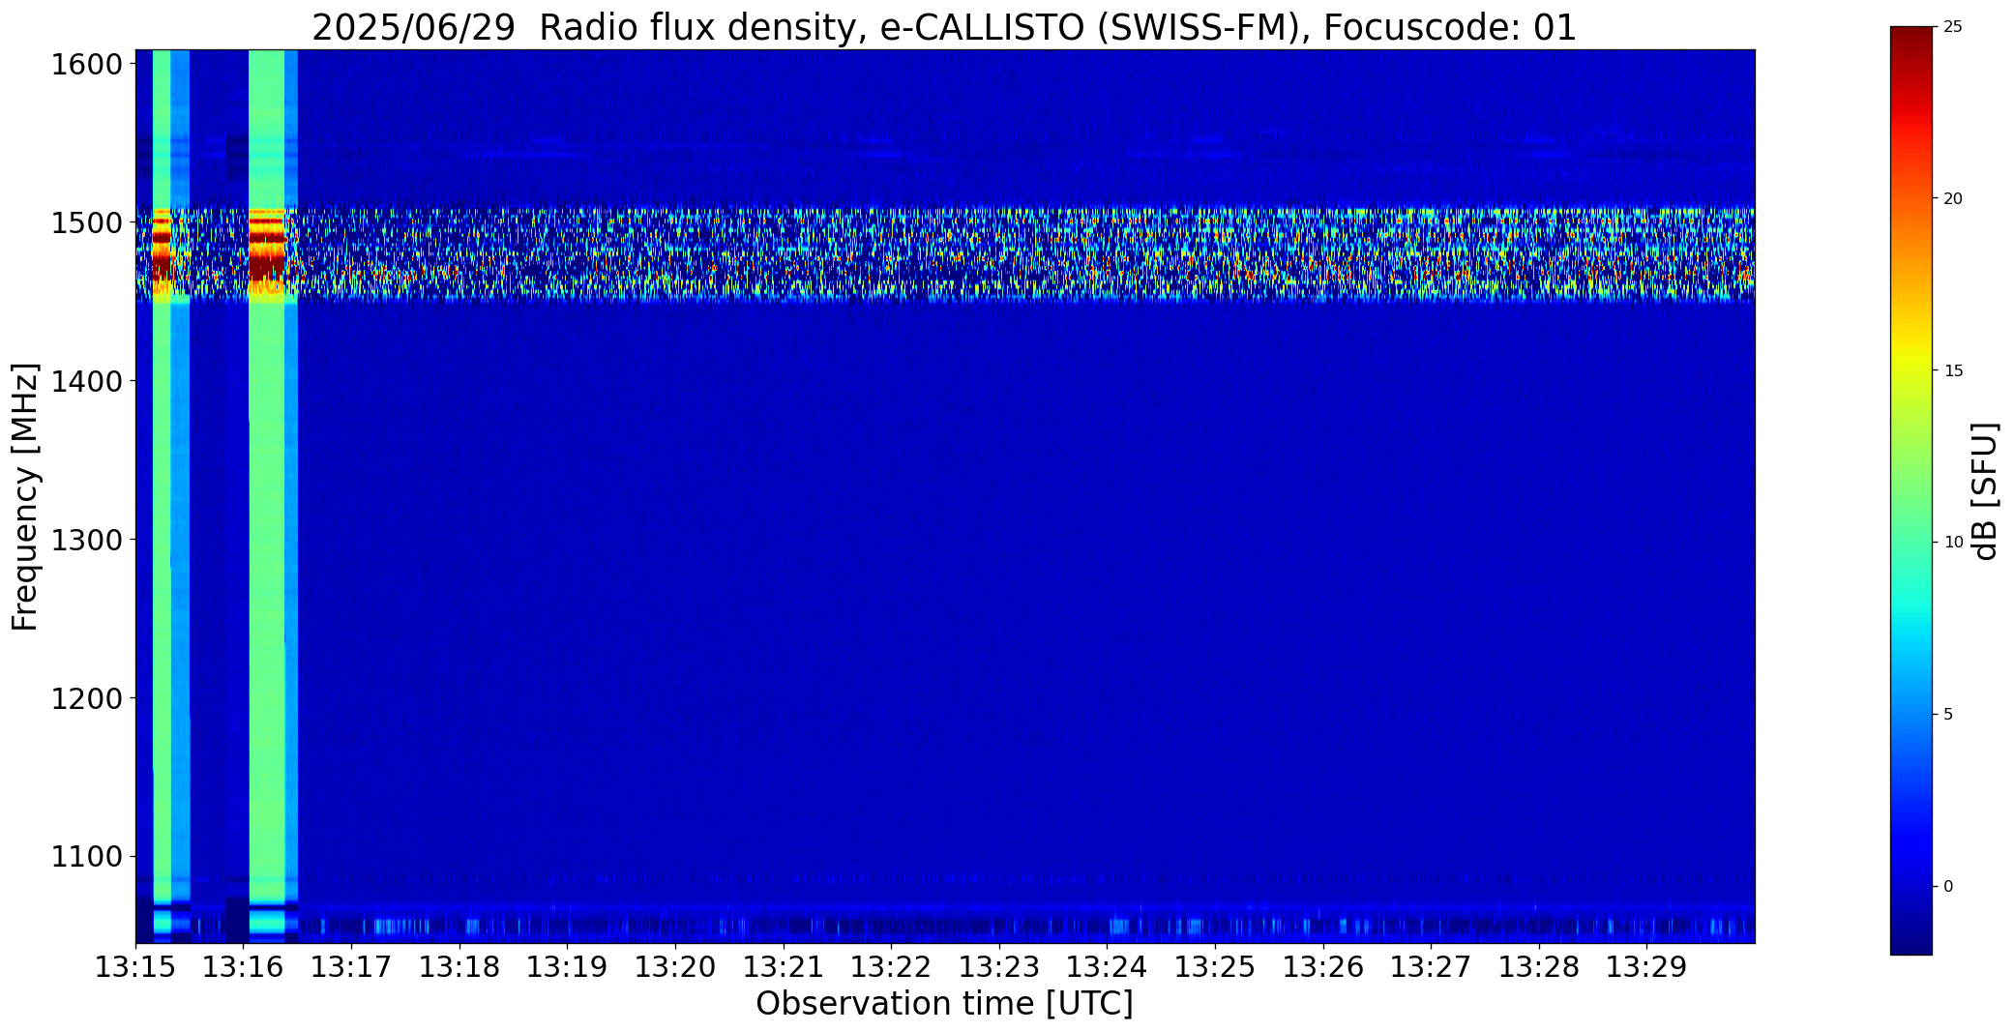Select the 1100 frequency tick label

click(x=87, y=857)
